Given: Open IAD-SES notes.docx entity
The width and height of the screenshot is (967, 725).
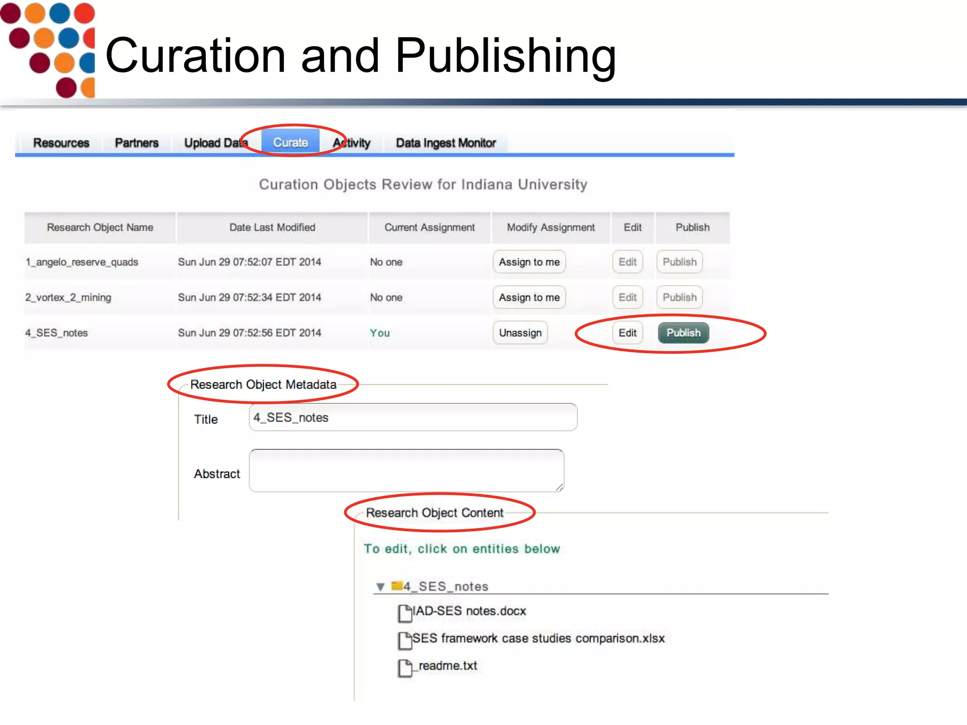Looking at the screenshot, I should coord(469,611).
